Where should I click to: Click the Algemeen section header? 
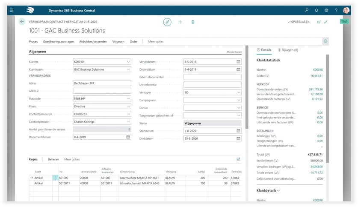pos(38,52)
